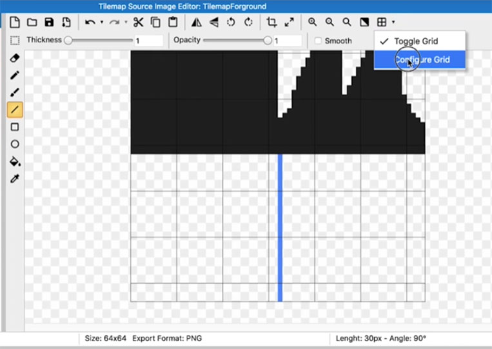The image size is (492, 349).
Task: Click the Export Format: PNG status text
Action: tap(167, 338)
